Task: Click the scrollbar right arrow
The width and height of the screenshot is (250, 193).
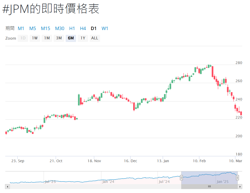Action: (240, 187)
